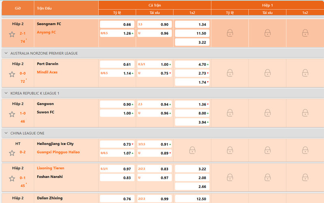Click the locked Hiệp 1 1x2 cell for Seongnam FC
This screenshot has width=324, height=203.
(x=305, y=33)
